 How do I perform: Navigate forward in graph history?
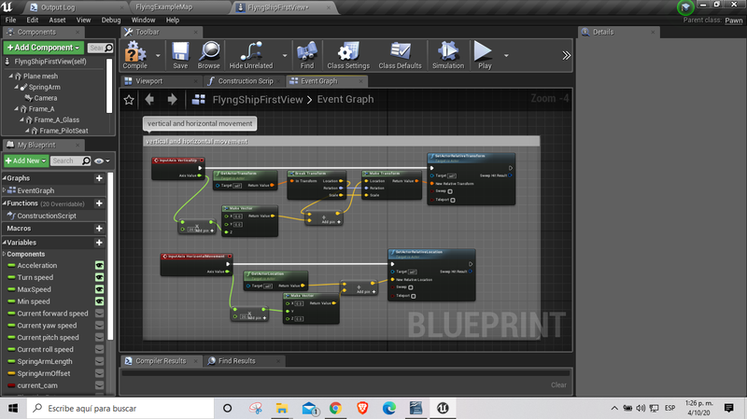(172, 99)
